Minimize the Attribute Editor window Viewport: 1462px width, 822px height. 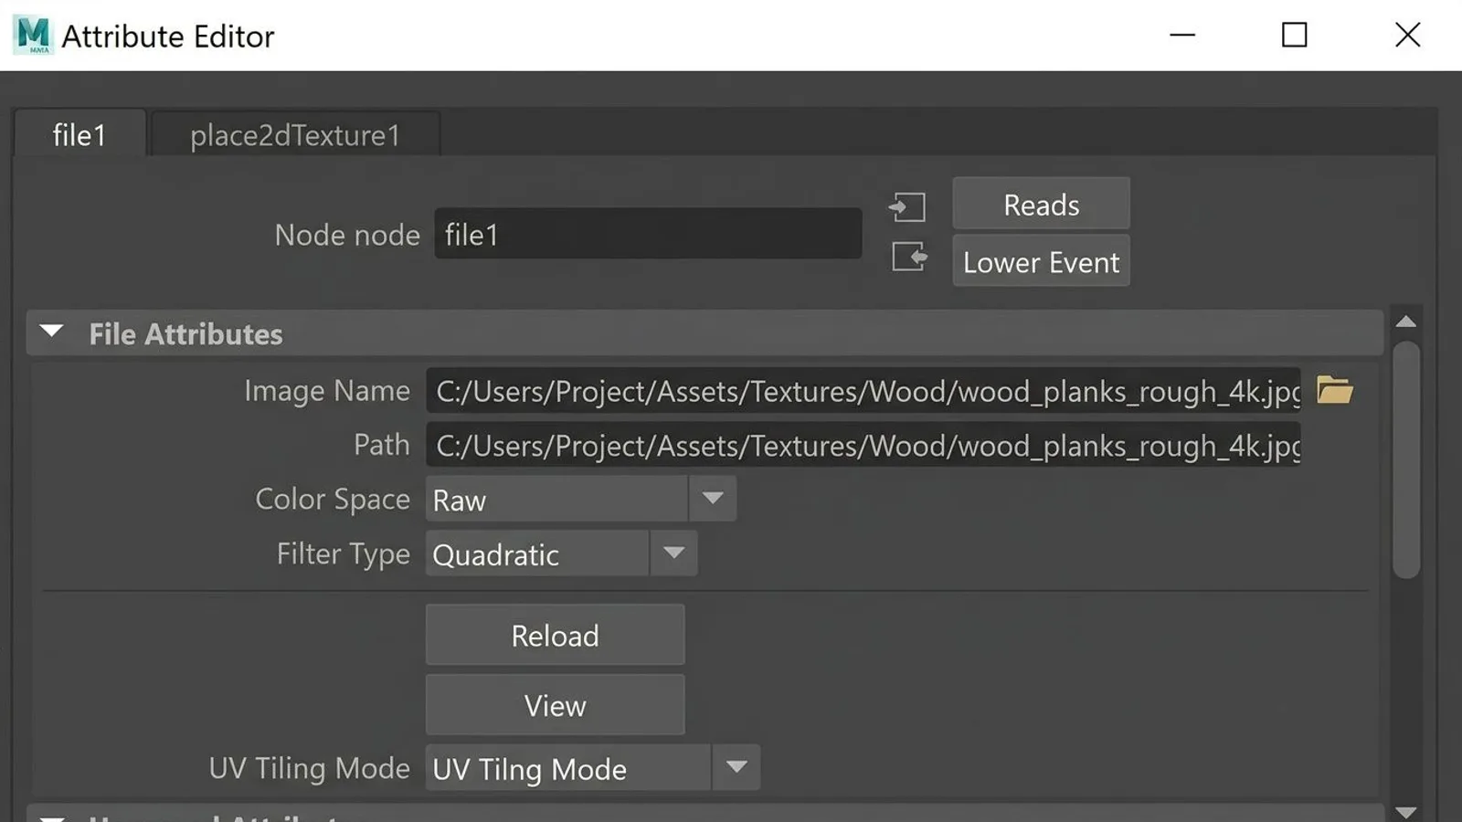click(x=1182, y=35)
